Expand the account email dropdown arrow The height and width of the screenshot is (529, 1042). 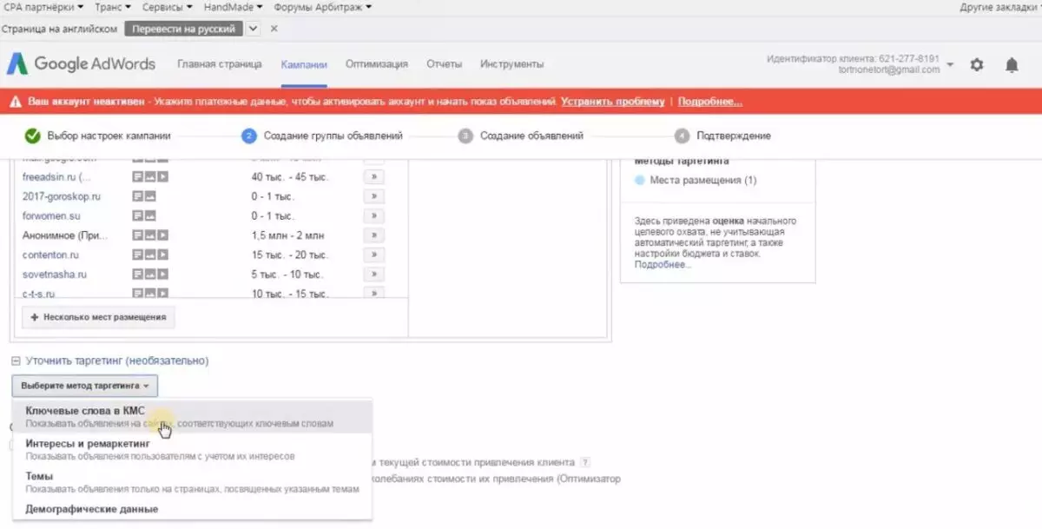(950, 65)
